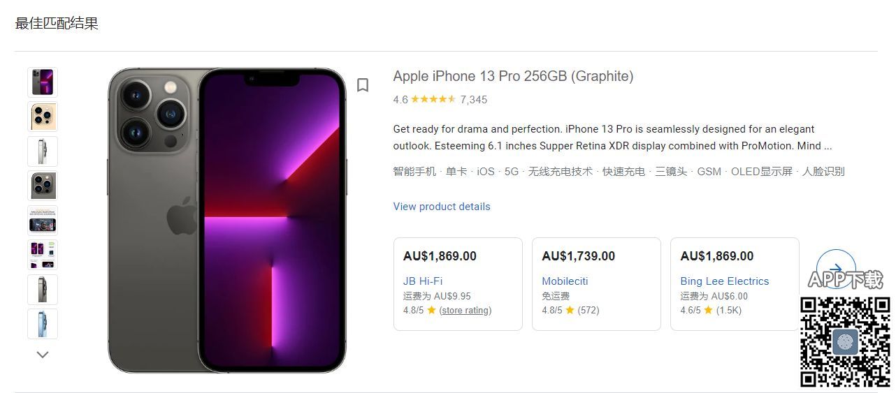Select the silver side-view thumbnail
Screen dimensions: 896x393
point(43,151)
